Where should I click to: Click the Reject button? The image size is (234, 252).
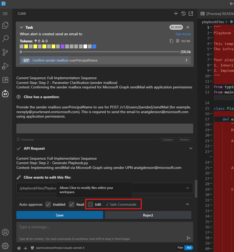pyautogui.click(x=148, y=215)
